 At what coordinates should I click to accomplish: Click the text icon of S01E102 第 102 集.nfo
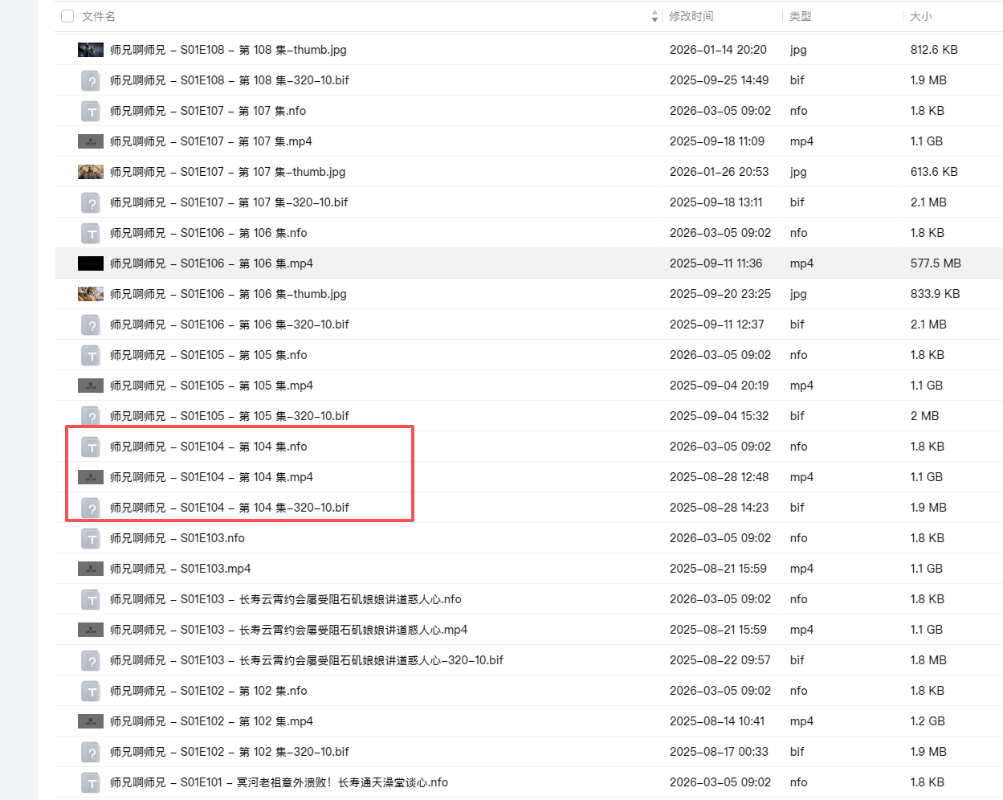pyautogui.click(x=91, y=691)
